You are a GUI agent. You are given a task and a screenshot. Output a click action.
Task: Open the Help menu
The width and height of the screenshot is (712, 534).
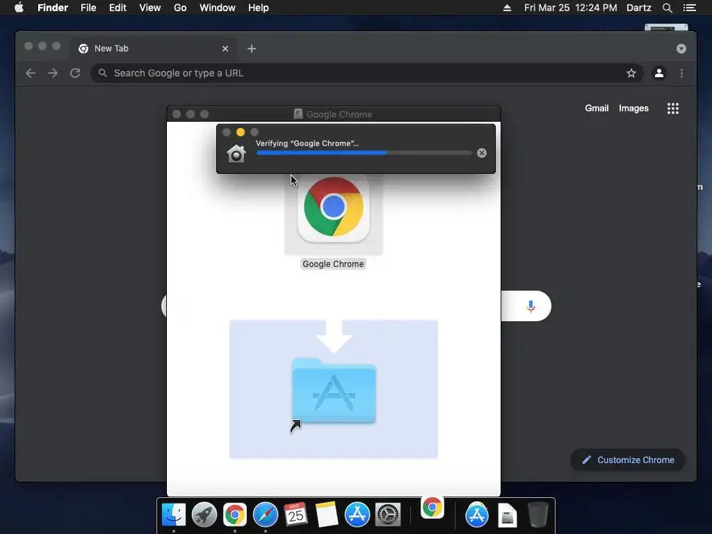point(259,8)
